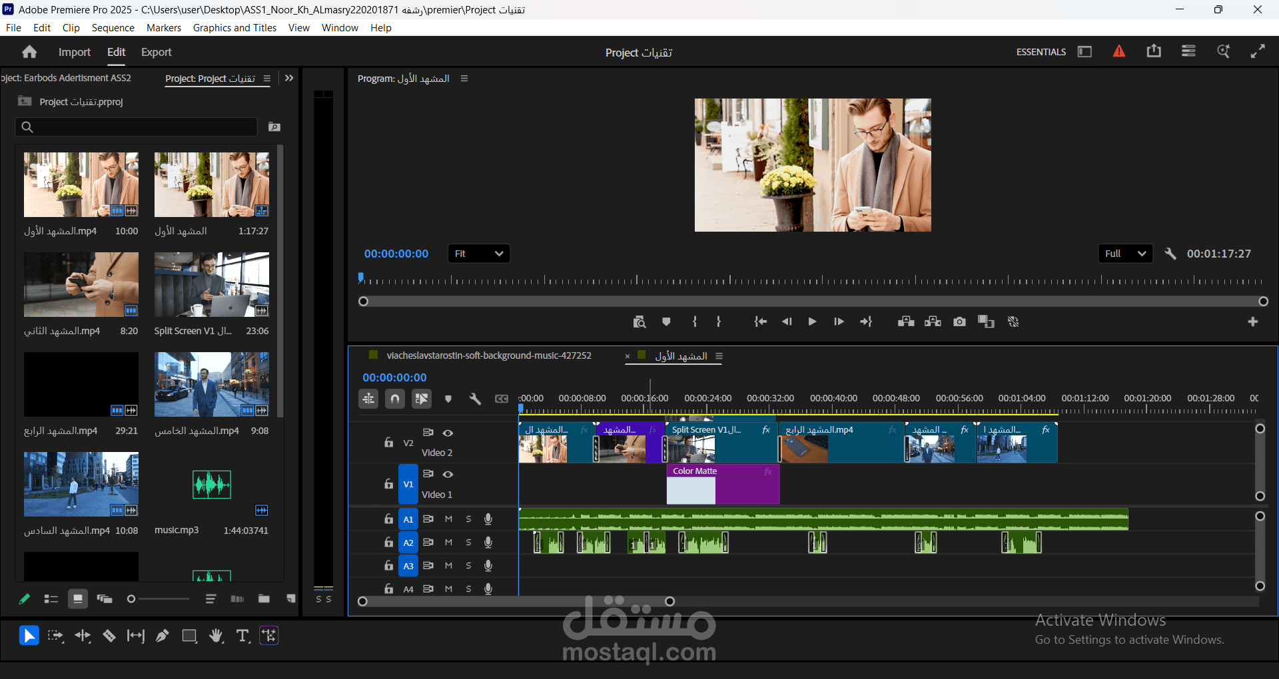Viewport: 1279px width, 679px height.
Task: Select the Pen tool
Action: (162, 636)
